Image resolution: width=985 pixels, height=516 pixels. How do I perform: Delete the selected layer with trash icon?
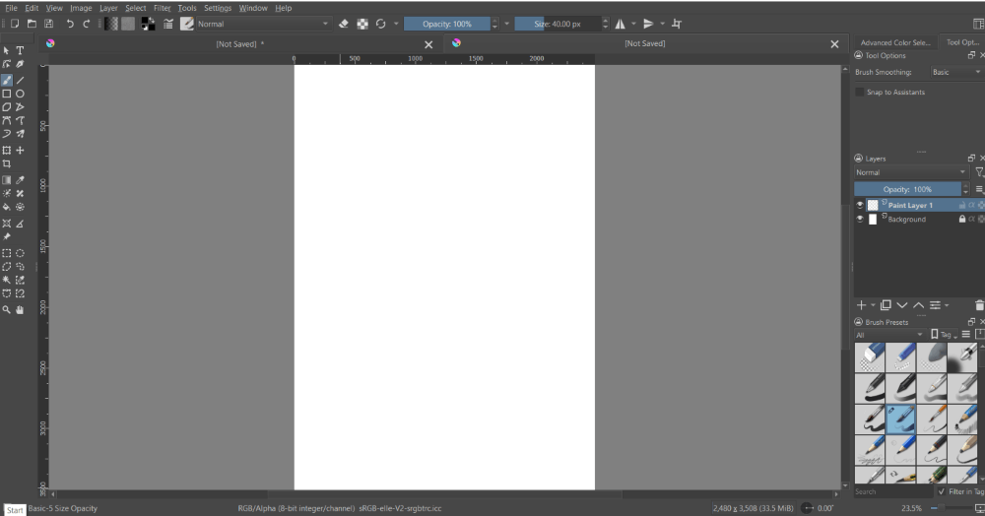click(979, 305)
